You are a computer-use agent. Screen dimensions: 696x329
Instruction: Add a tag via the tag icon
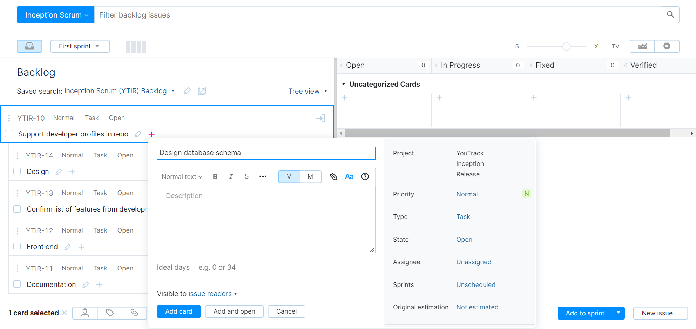pos(109,313)
